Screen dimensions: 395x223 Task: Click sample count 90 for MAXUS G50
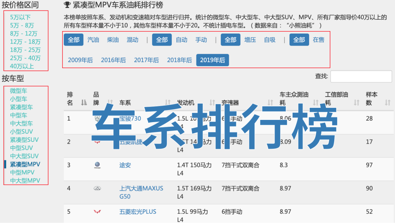tap(369, 188)
